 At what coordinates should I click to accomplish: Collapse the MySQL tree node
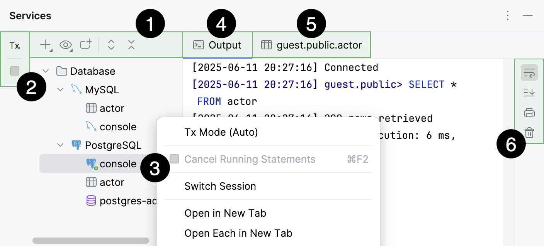60,89
